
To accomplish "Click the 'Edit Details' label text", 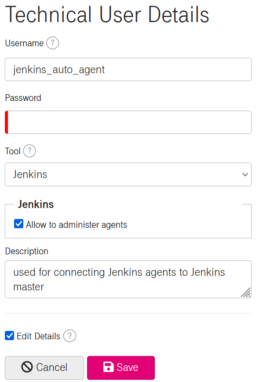I will (38, 336).
